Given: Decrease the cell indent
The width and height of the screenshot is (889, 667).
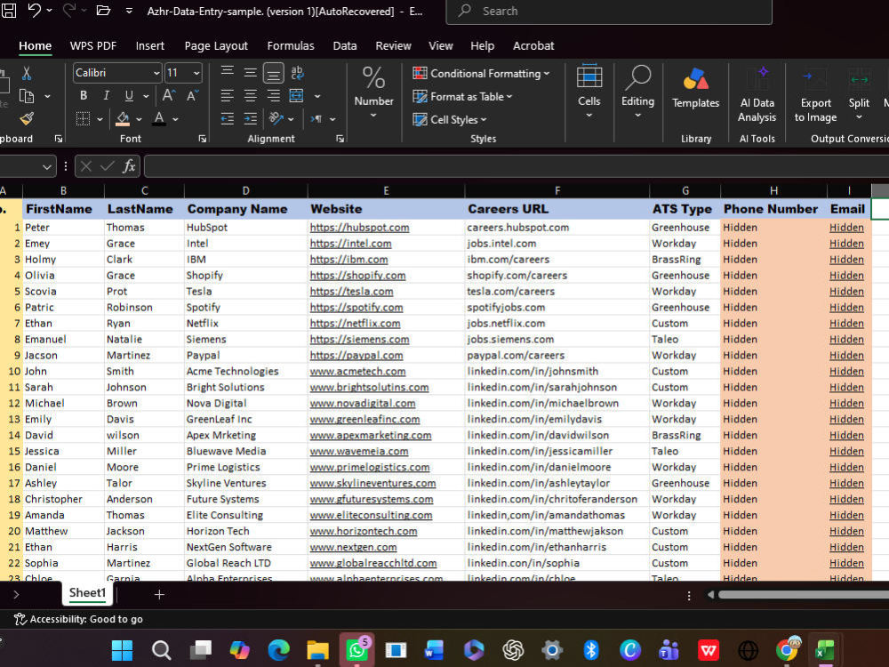Looking at the screenshot, I should click(x=228, y=118).
